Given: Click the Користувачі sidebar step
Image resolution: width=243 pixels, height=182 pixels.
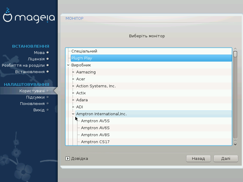Looking at the screenshot, I should click(32, 91).
